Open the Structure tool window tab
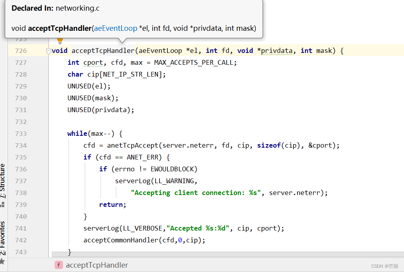This screenshot has height=272, width=404. [x=3, y=181]
